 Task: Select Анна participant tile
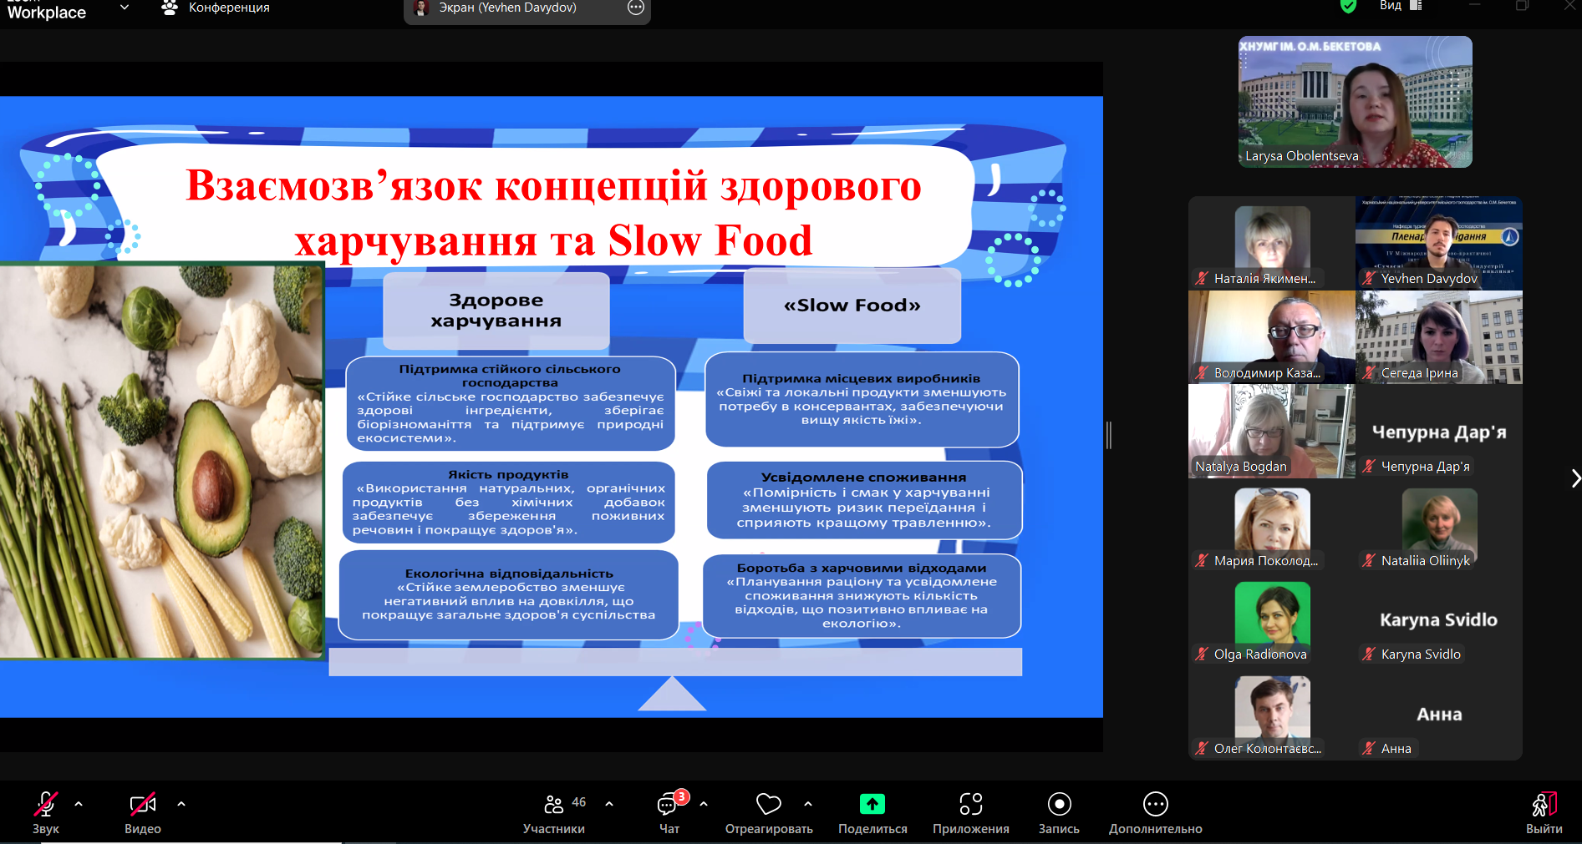pos(1439,713)
